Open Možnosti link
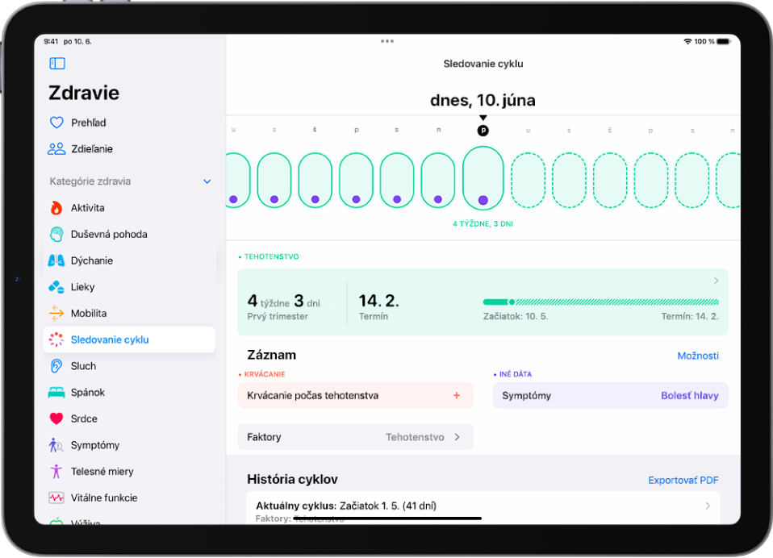The image size is (773, 558). [698, 356]
